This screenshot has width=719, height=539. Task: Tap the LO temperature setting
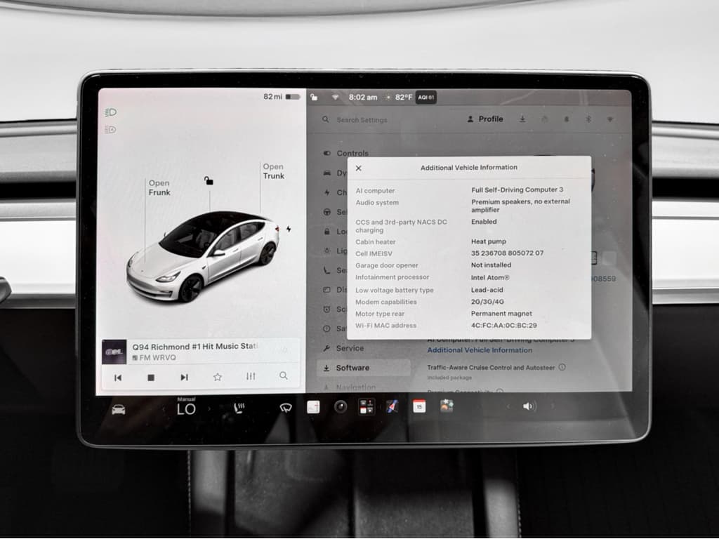click(x=186, y=408)
